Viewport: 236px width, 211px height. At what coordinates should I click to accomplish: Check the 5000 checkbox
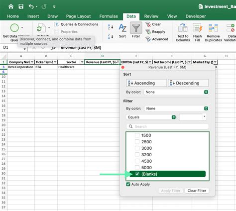[x=137, y=167]
